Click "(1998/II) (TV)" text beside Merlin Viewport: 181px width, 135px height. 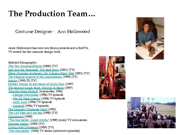(27, 80)
